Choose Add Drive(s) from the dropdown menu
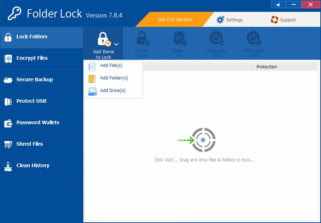 [x=113, y=91]
